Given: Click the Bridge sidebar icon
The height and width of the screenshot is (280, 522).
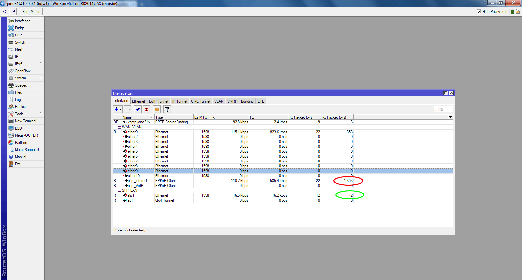Looking at the screenshot, I should (x=11, y=28).
